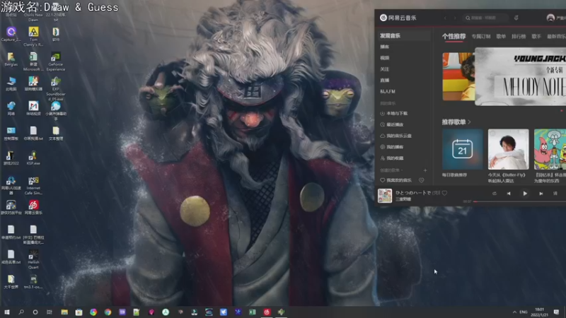Switch to the 歌单 tab
566x318 pixels.
pos(501,36)
